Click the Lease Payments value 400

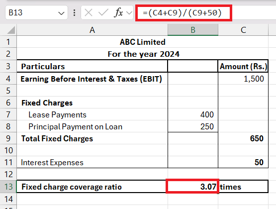pos(193,114)
